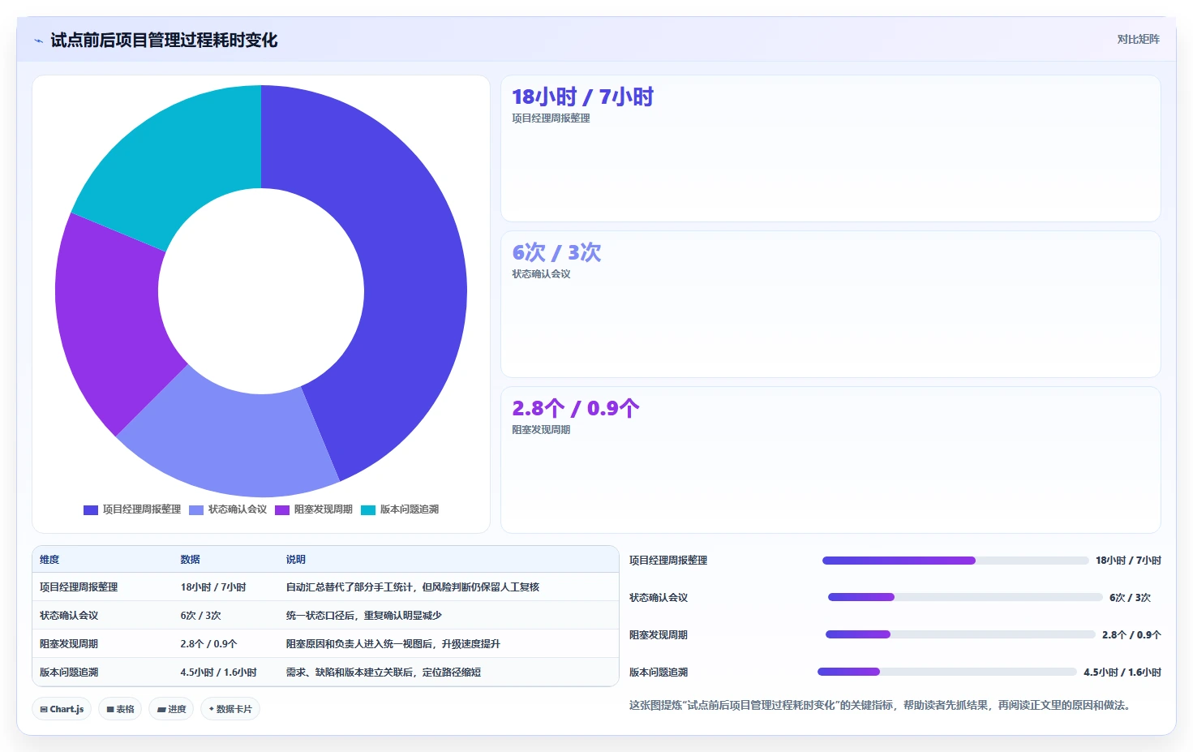The height and width of the screenshot is (752, 1193).
Task: Select the 6次 / 3次 card value
Action: (x=556, y=253)
